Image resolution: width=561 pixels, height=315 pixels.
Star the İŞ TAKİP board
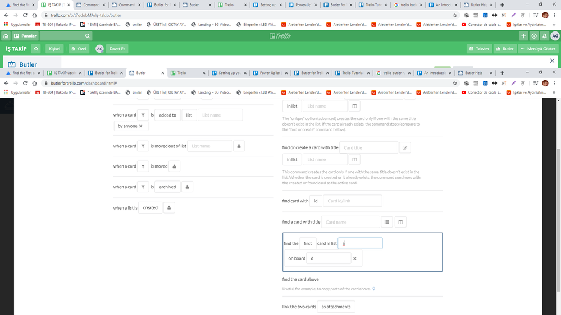(x=36, y=49)
